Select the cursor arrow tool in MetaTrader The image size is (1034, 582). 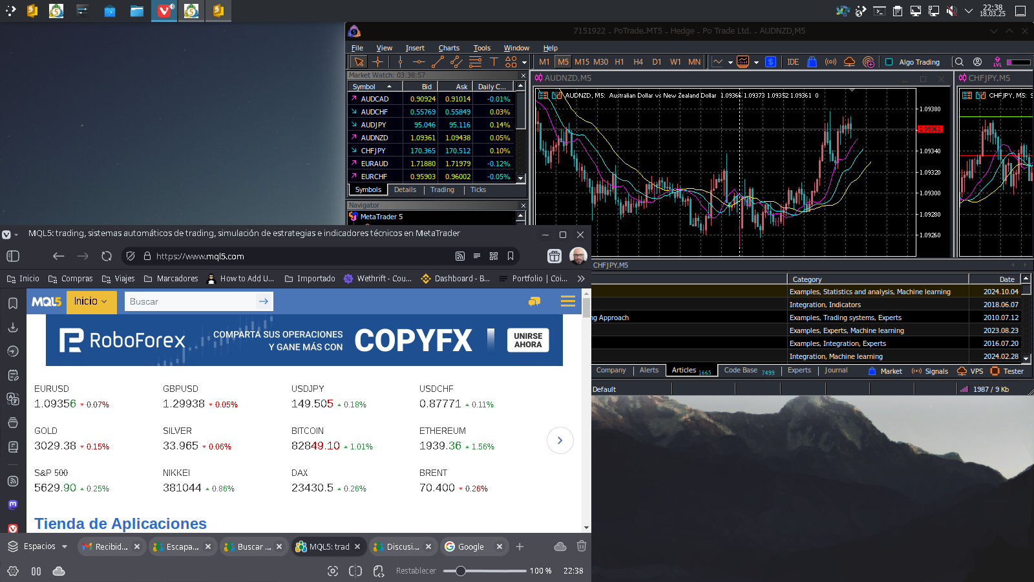click(359, 62)
